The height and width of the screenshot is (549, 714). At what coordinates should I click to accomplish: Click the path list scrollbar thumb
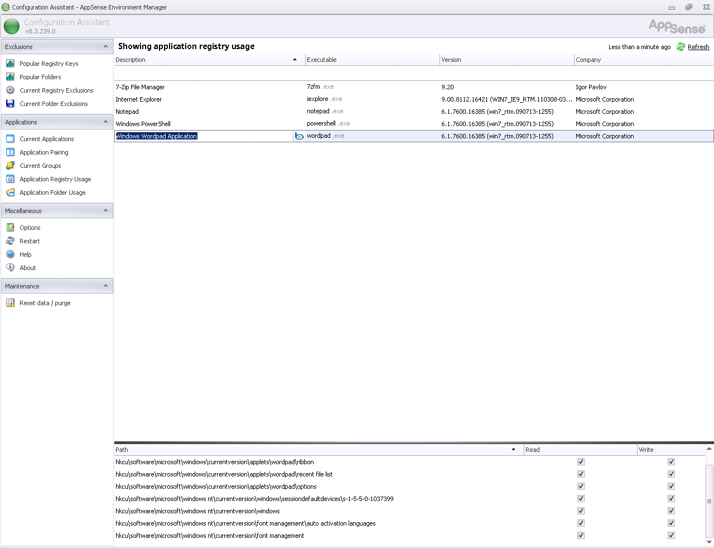tap(710, 500)
